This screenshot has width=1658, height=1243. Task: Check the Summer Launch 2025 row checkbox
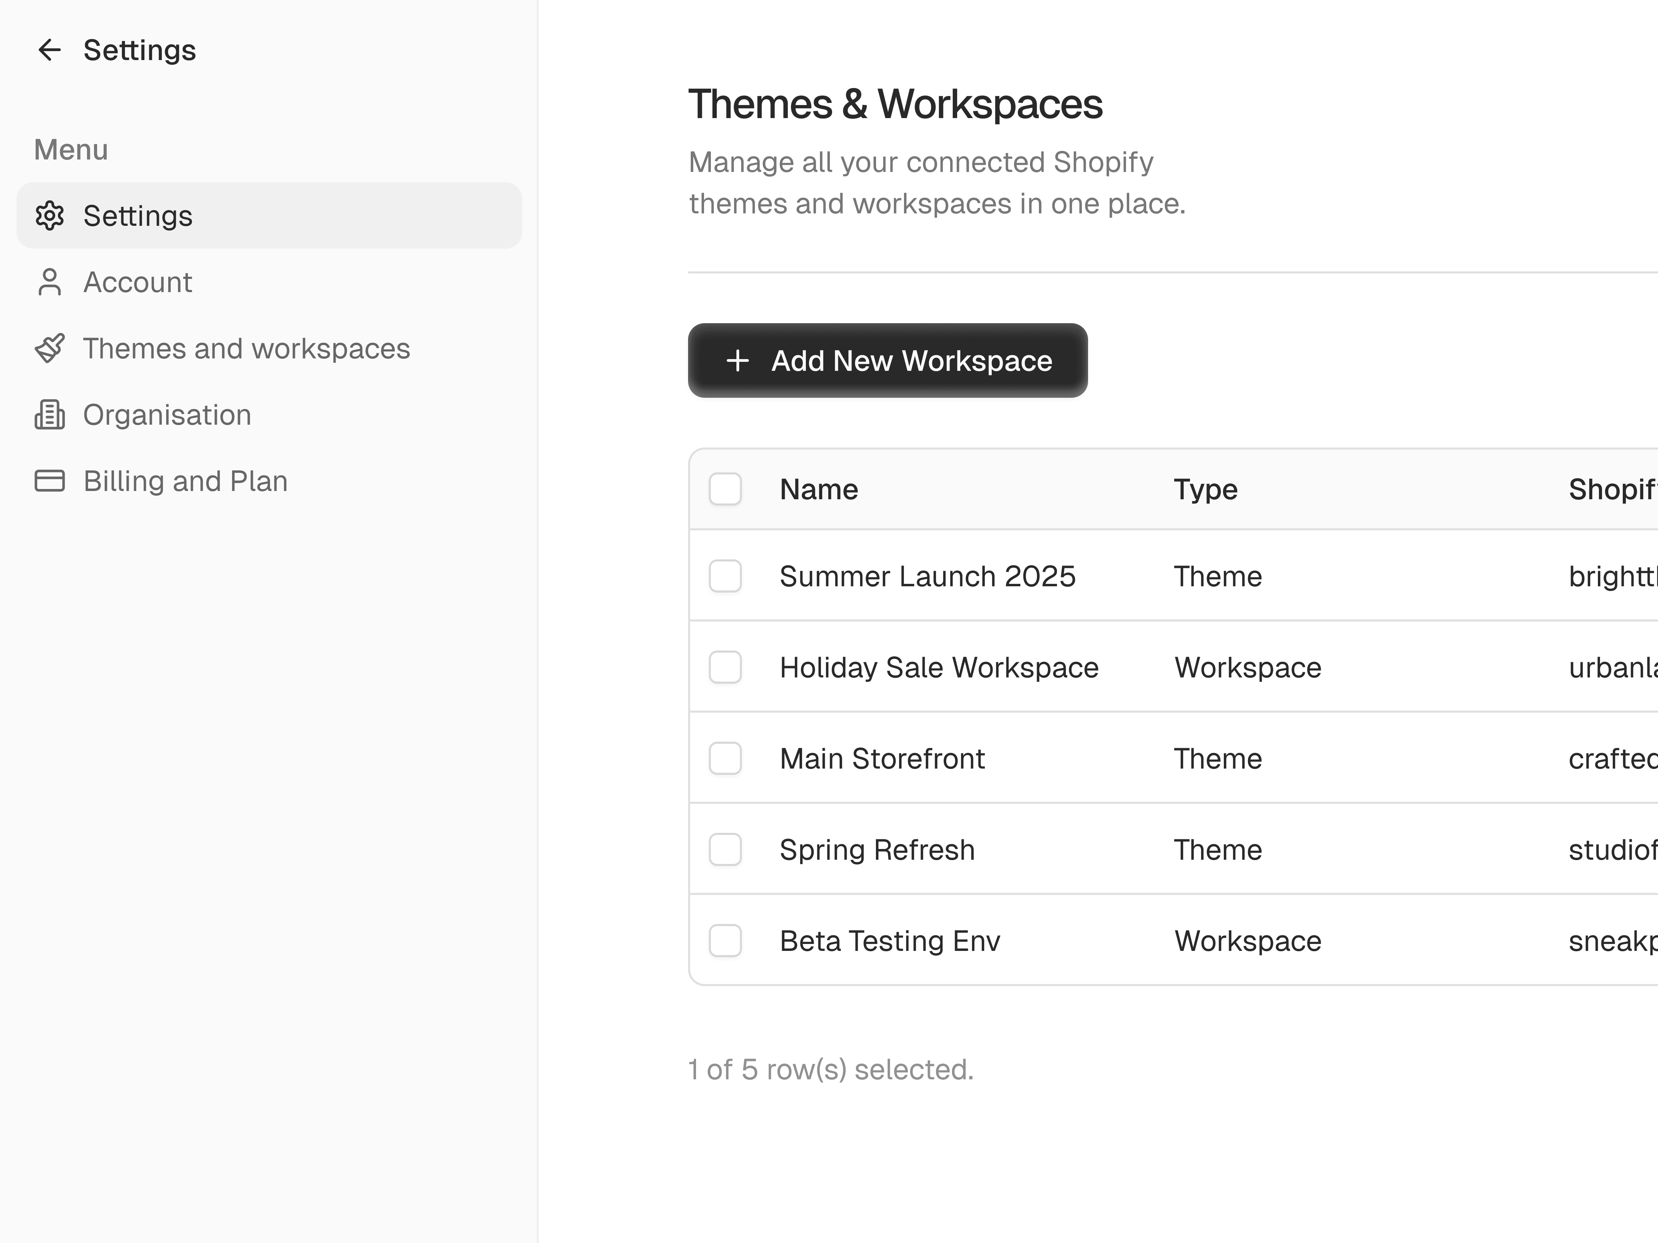pos(725,576)
